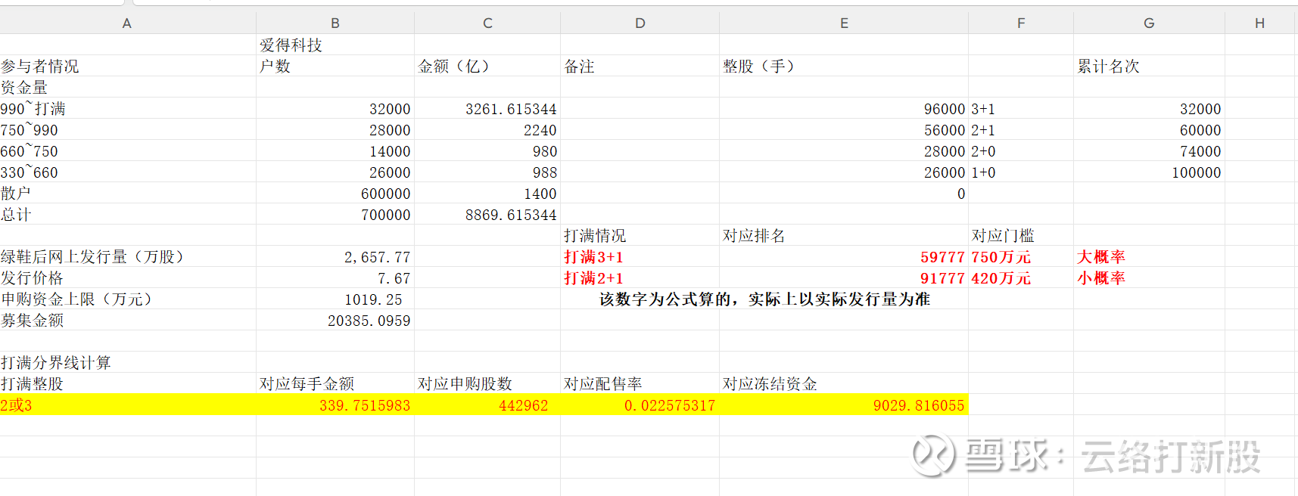Select column A header
Image resolution: width=1298 pixels, height=496 pixels.
tap(127, 23)
